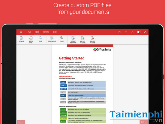Click the DOCX format badge
This screenshot has width=165, height=124.
click(64, 86)
